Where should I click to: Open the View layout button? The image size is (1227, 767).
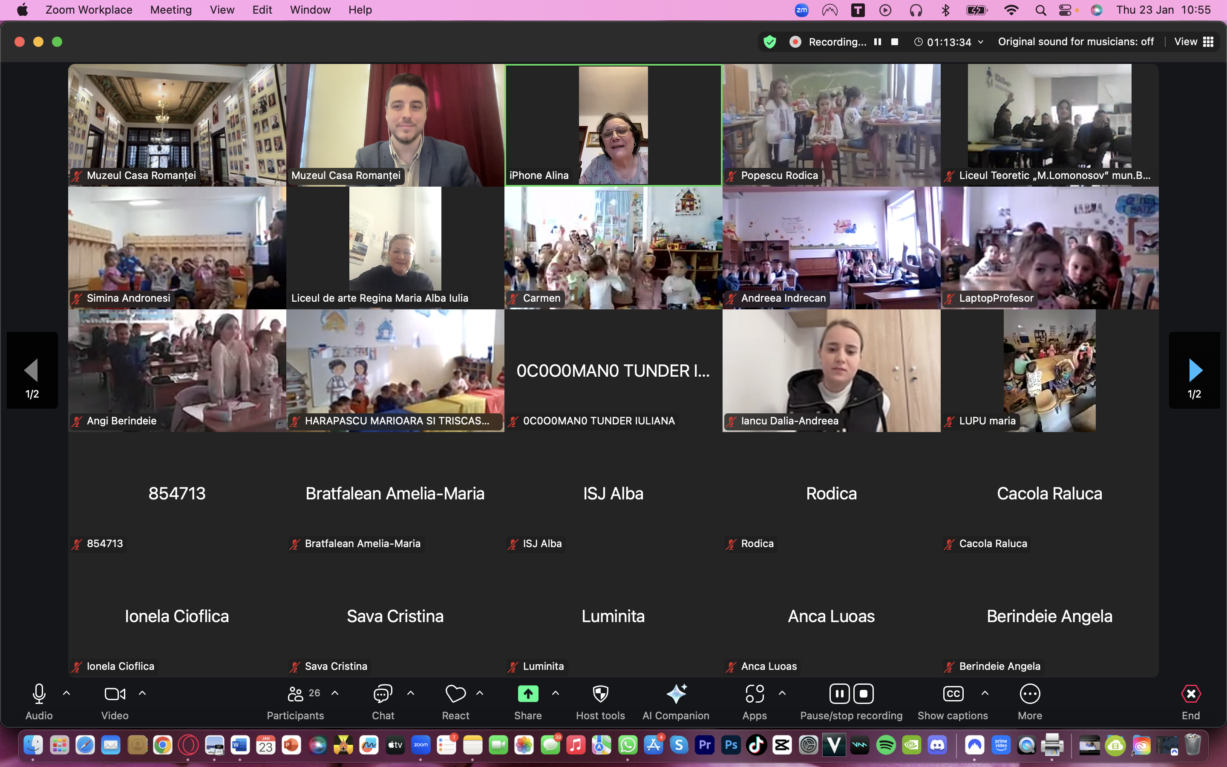pos(1193,42)
